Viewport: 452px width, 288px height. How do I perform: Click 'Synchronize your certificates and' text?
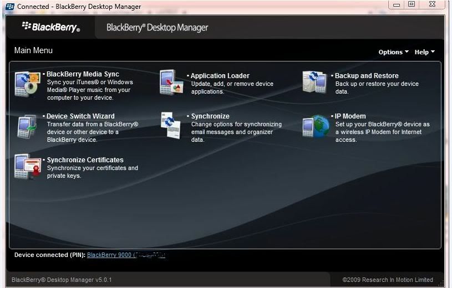93,168
